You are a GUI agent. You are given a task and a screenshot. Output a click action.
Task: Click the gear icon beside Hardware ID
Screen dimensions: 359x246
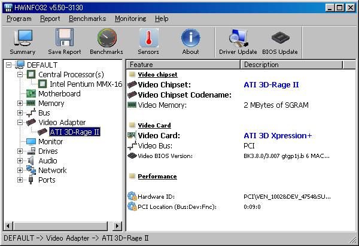(x=132, y=196)
